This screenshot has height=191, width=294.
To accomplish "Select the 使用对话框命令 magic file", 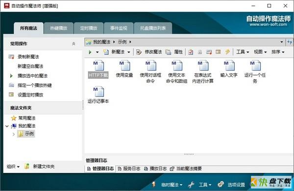I will (x=150, y=72).
